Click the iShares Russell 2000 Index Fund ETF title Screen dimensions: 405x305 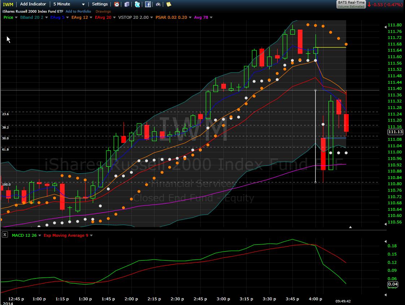tap(33, 11)
